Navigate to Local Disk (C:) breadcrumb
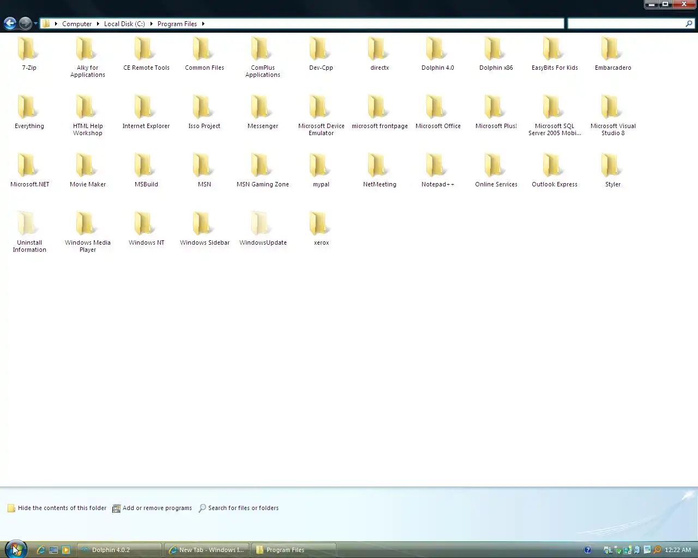 124,23
